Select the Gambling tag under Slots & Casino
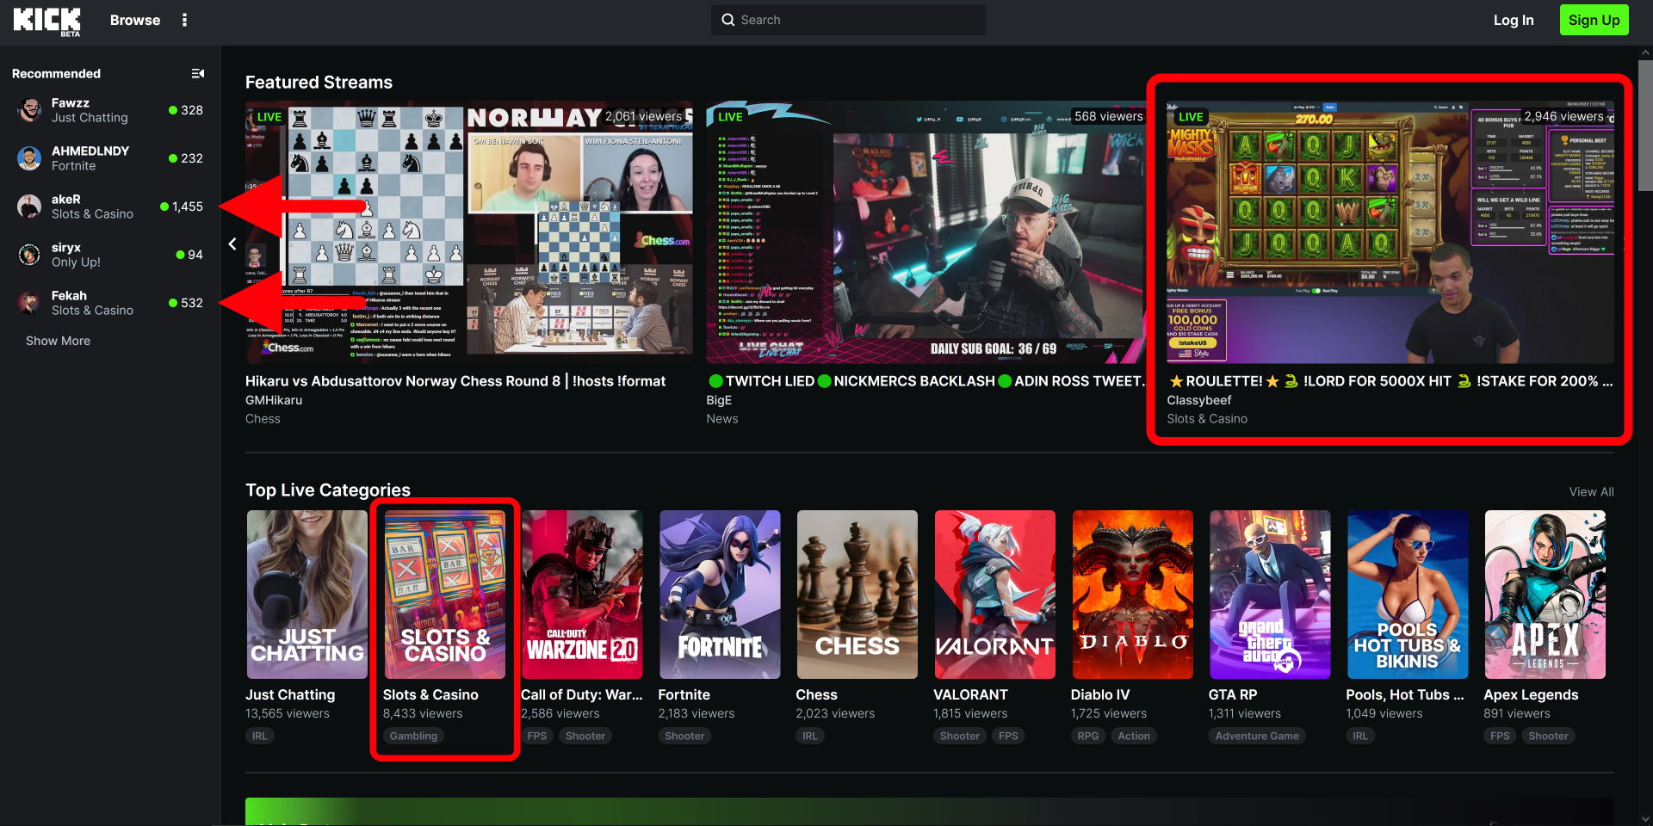 (x=413, y=736)
